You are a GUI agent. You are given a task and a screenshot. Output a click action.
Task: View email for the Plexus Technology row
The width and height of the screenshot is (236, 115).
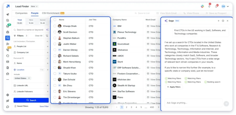click(153, 32)
